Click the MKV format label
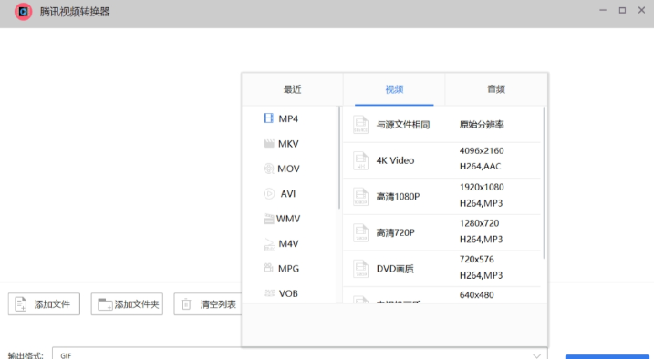This screenshot has height=359, width=654. tap(288, 144)
